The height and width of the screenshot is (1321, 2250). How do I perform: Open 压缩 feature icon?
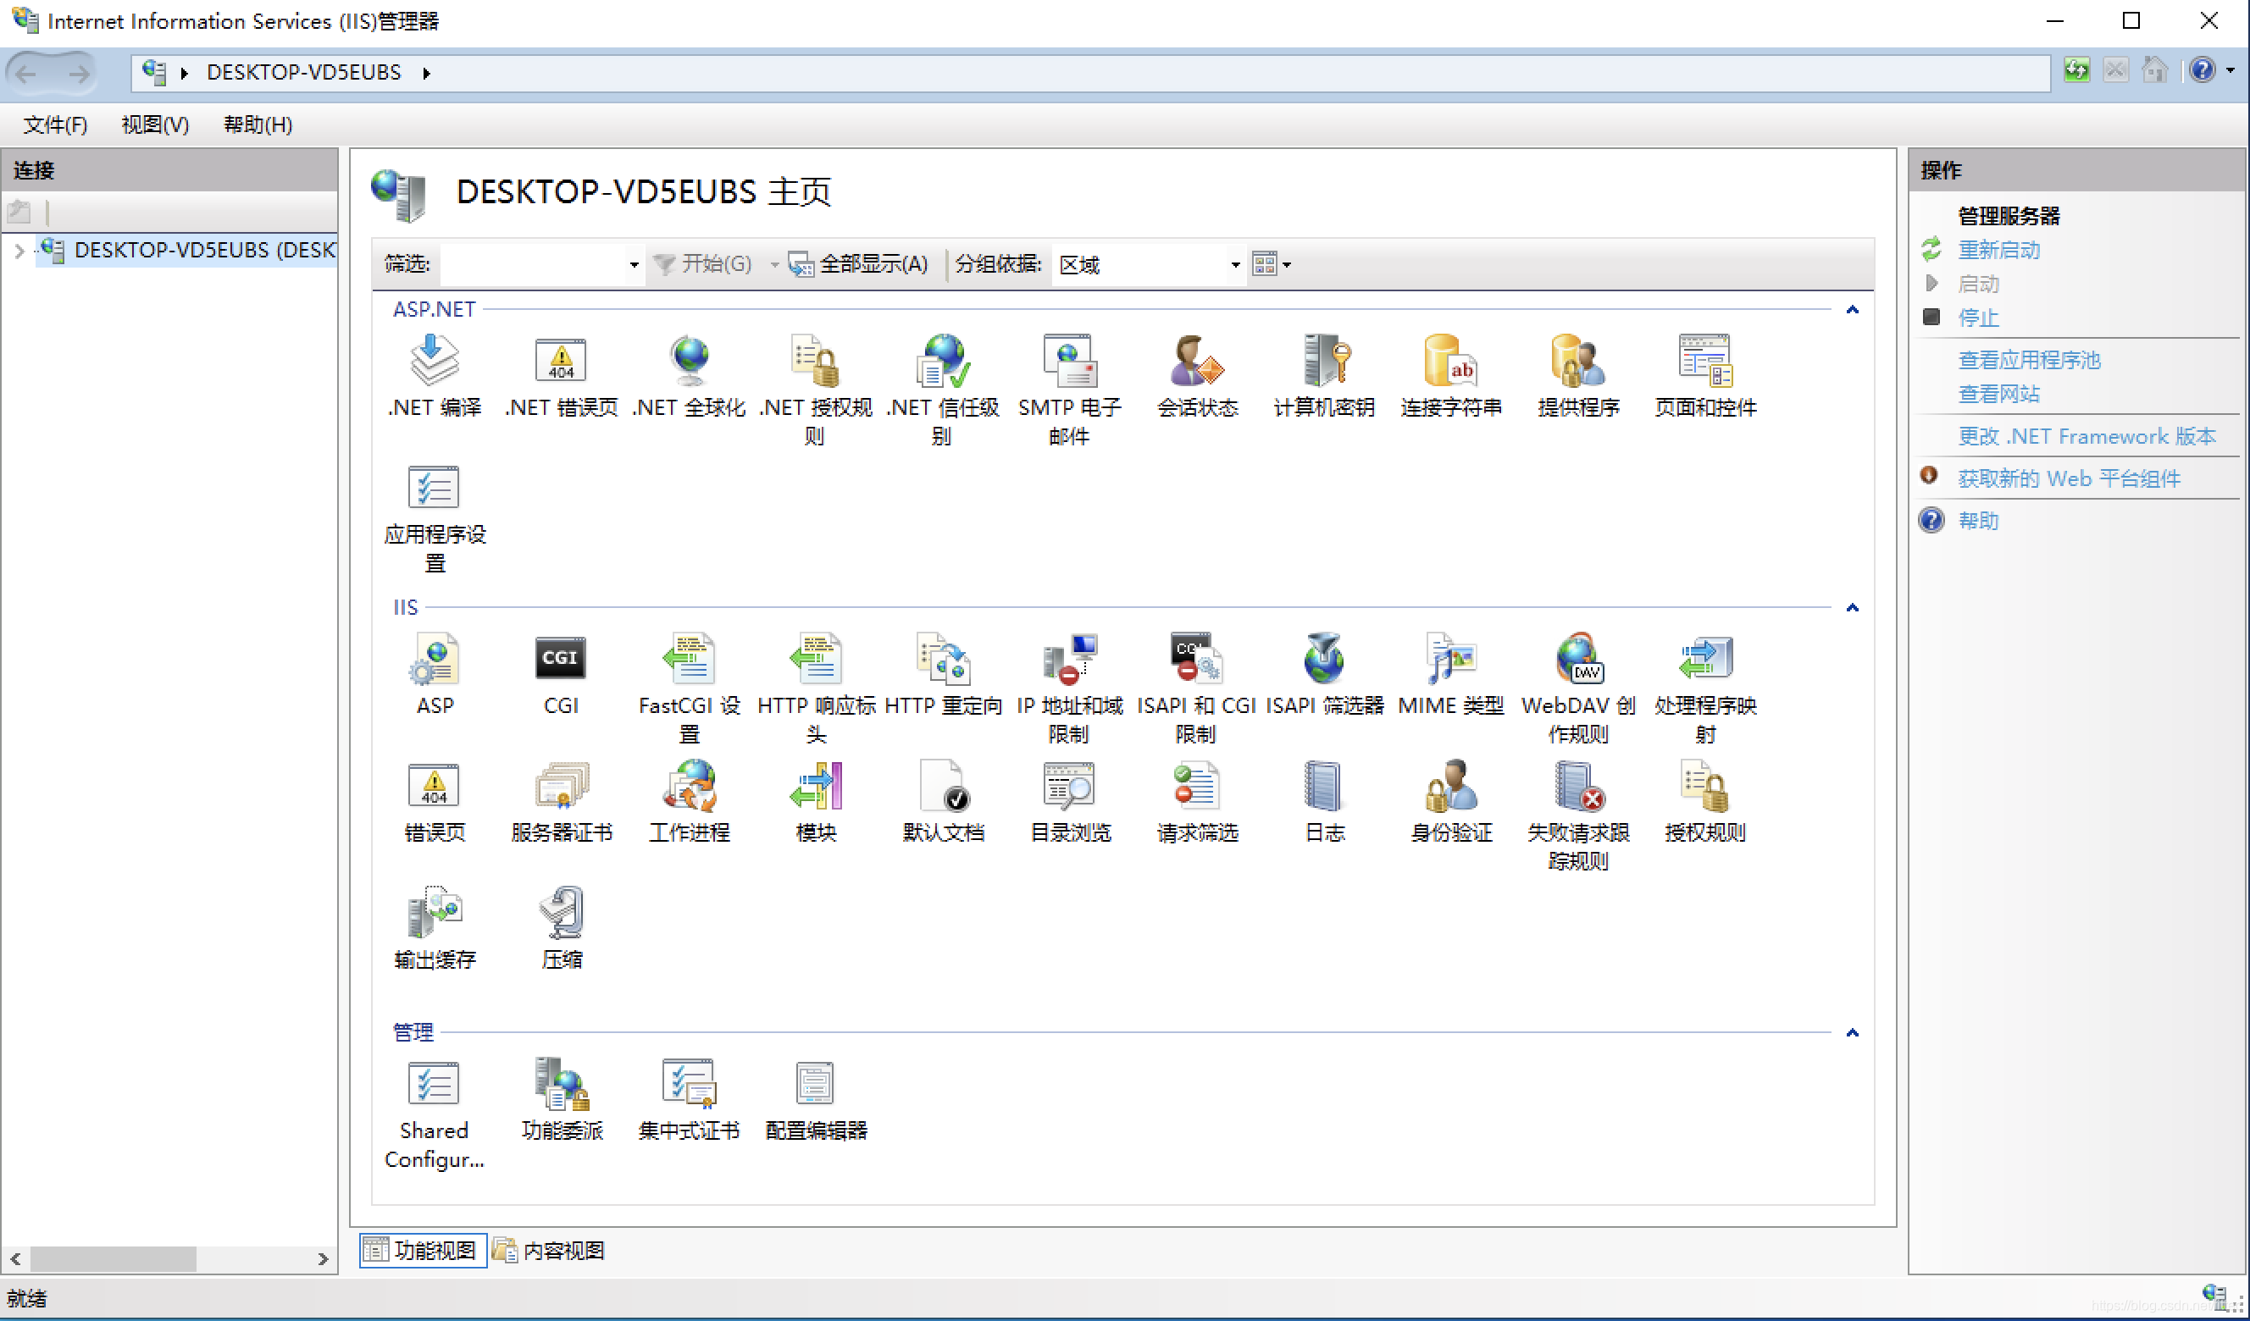[561, 912]
